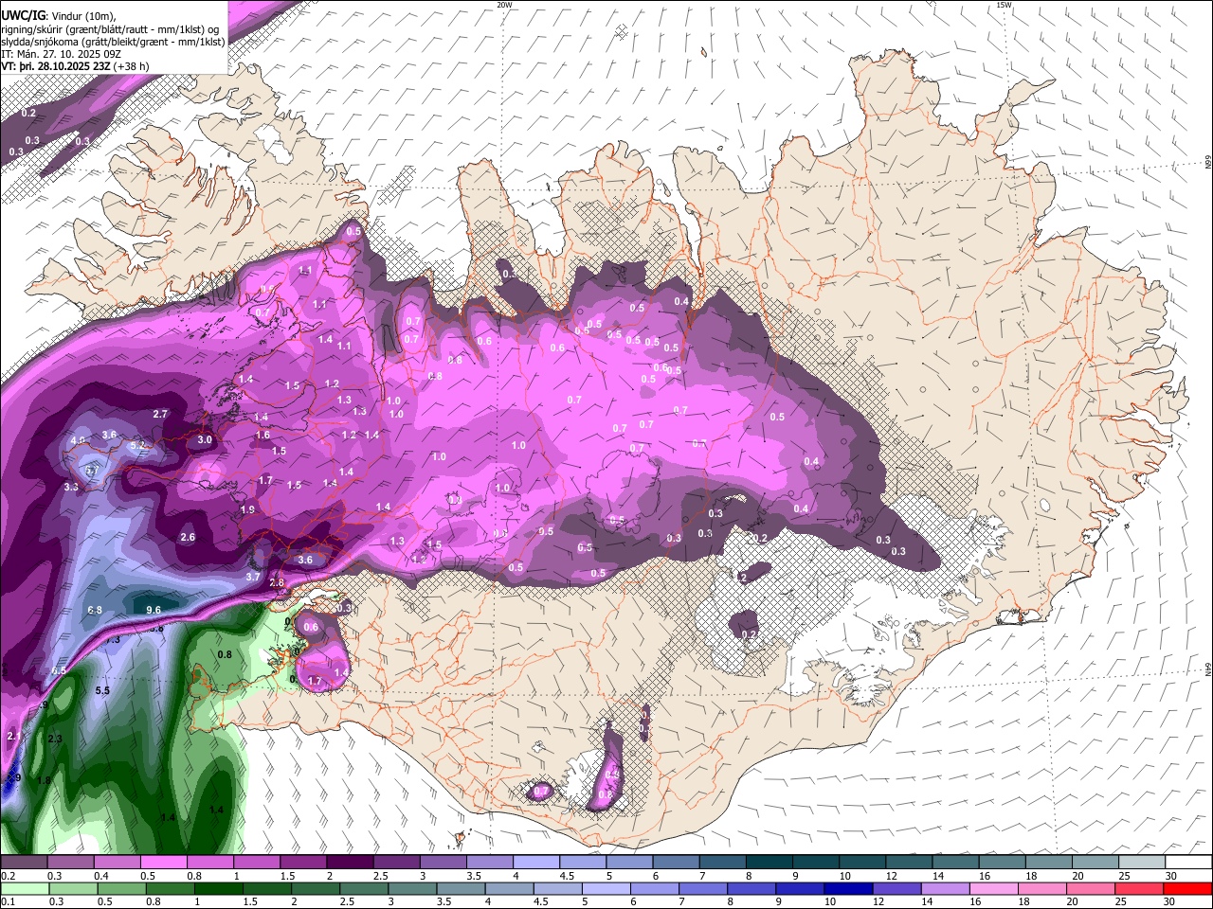
Task: Select the dark teal 8–9 snow legend swatch
Action: 769,863
